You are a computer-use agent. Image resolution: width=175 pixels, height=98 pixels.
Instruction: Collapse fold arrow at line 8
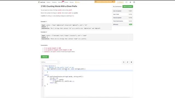pyautogui.click(x=44, y=77)
